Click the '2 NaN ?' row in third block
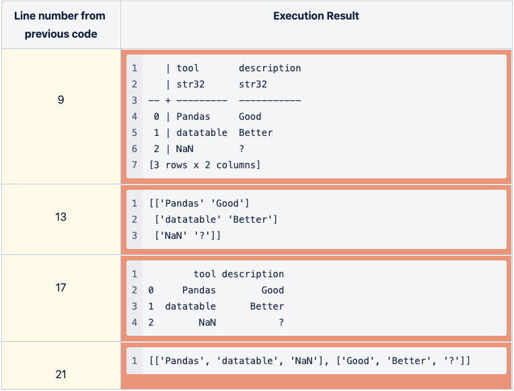Screen dimensions: 514x391 [215, 322]
